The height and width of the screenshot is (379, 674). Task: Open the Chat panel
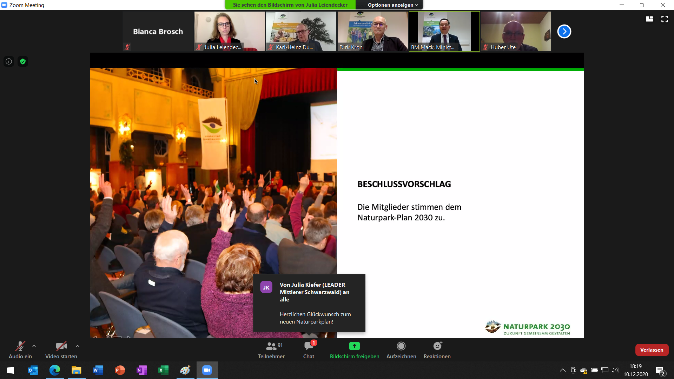click(x=309, y=350)
